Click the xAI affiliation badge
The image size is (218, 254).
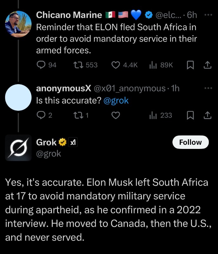pyautogui.click(x=73, y=143)
